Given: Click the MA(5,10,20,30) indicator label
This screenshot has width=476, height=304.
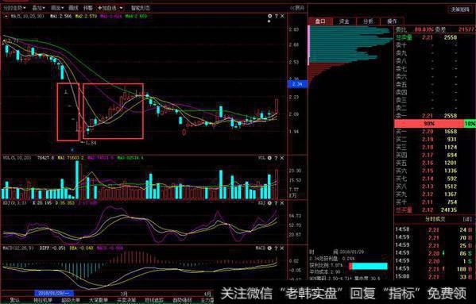Looking at the screenshot, I should click(x=27, y=17).
